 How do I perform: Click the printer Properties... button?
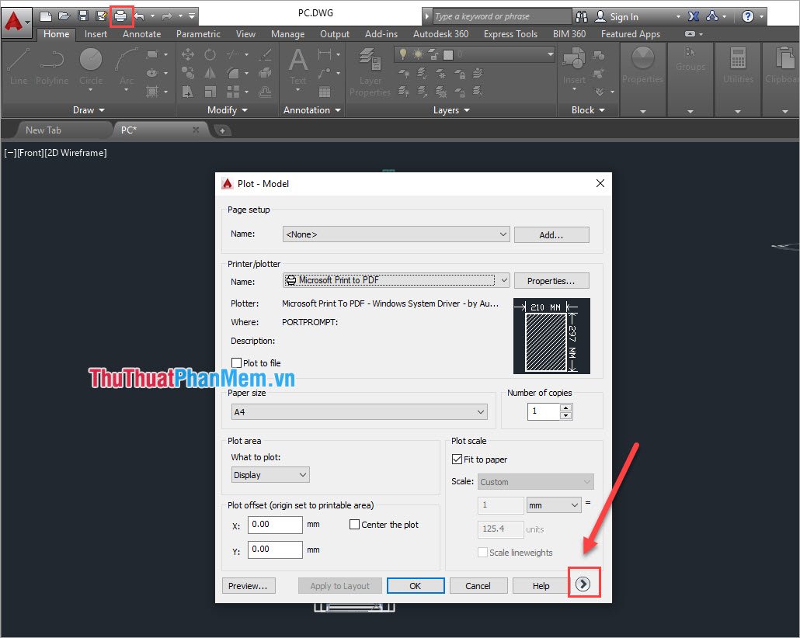(551, 281)
